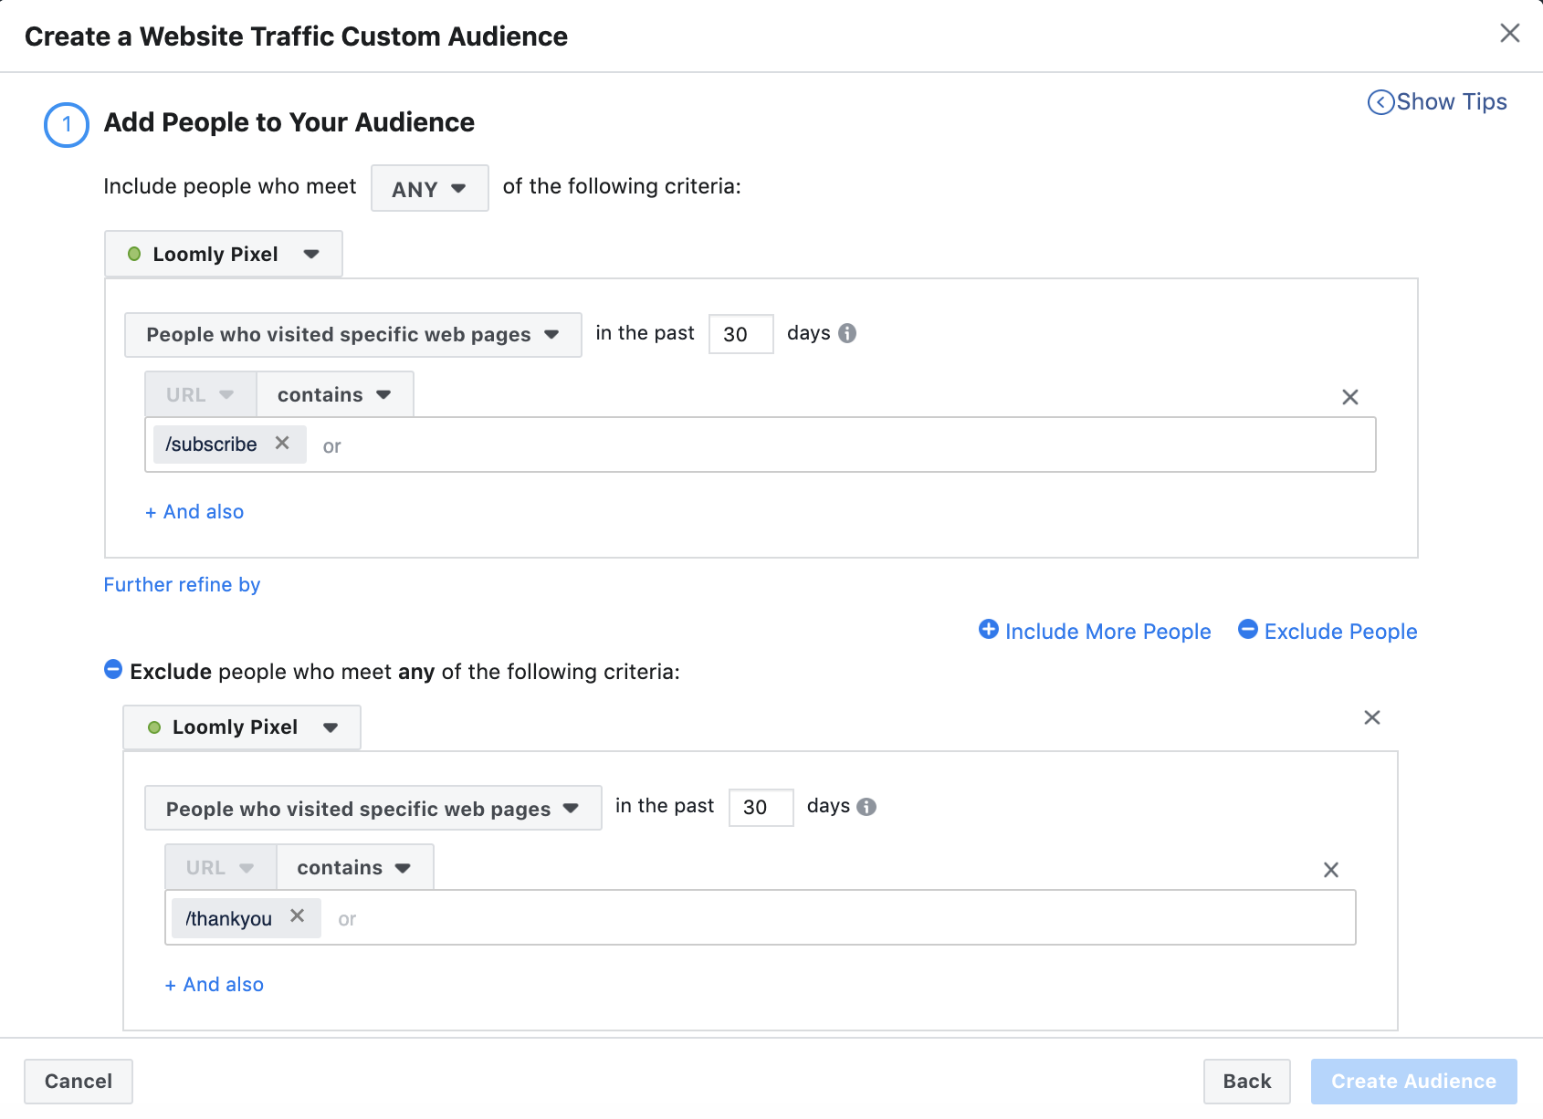Remove the /thankyou URL tag
This screenshot has width=1543, height=1119.
tap(297, 917)
